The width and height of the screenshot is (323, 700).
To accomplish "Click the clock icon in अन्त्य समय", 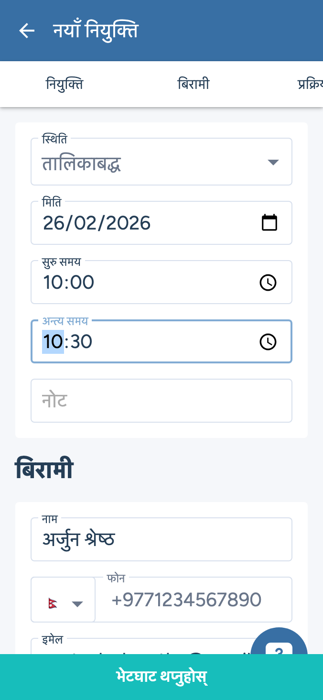I will click(x=268, y=342).
